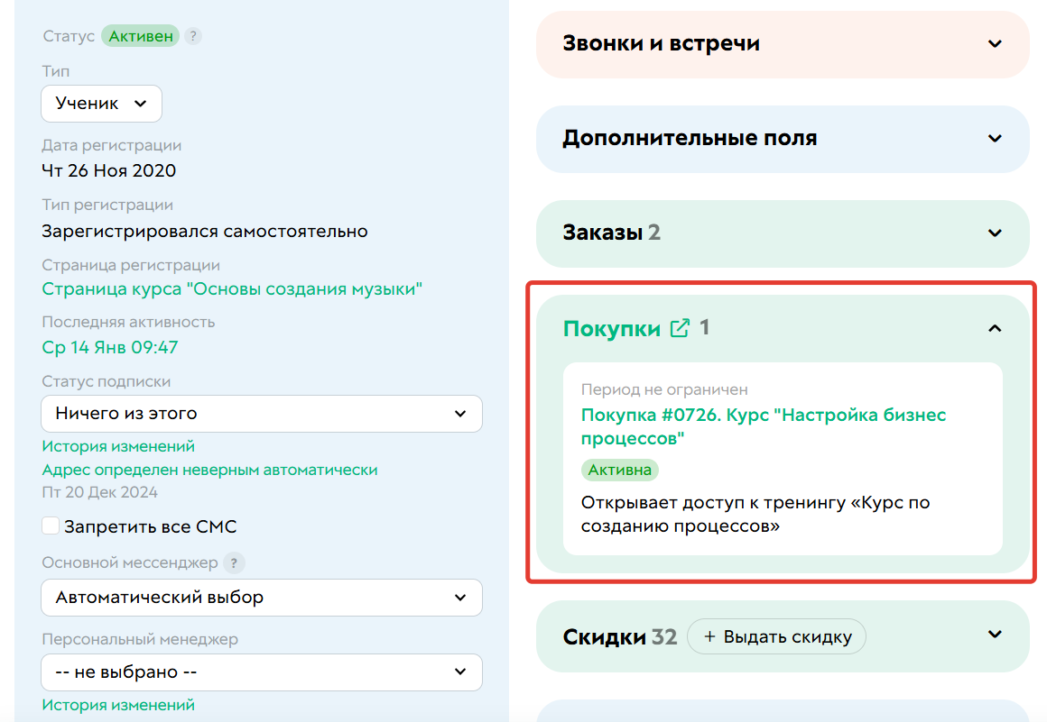
Task: Enable the Запретить все СМС checkbox
Action: pos(51,526)
